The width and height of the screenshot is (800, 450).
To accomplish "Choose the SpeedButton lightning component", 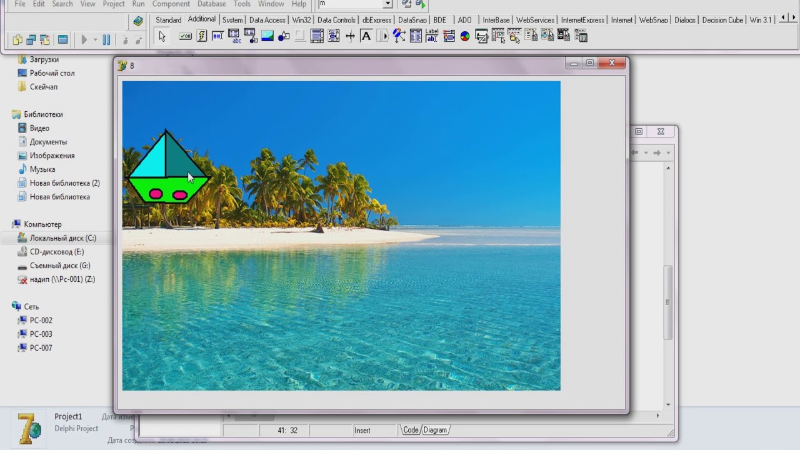I will click(x=202, y=36).
